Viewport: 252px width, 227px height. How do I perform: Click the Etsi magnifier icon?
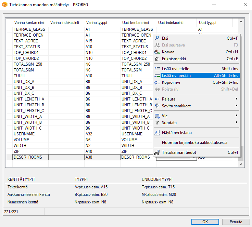coord(157,38)
